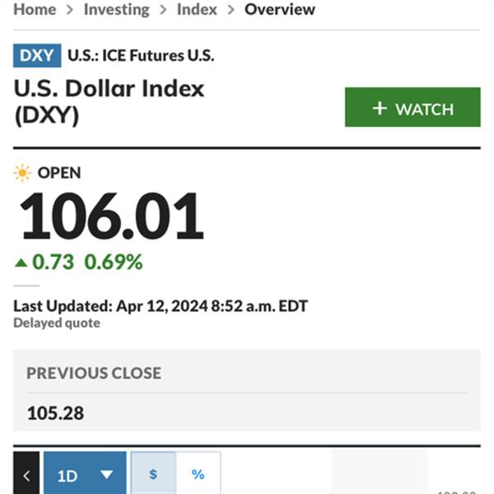Click the U.S. Dollar Index title
494x494 pixels.
point(109,101)
